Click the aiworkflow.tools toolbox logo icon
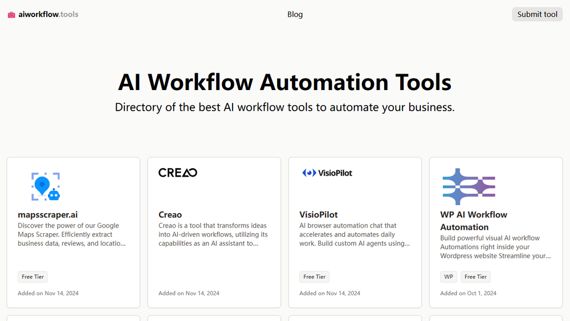 [x=11, y=15]
